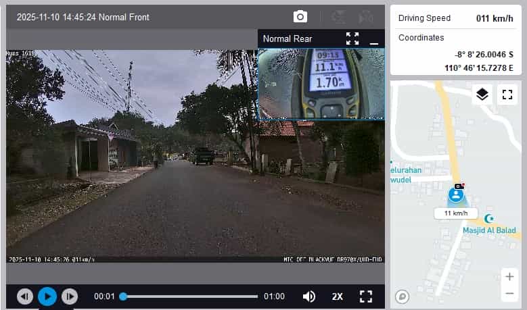
Task: Step back to the previous frame
Action: pos(25,296)
